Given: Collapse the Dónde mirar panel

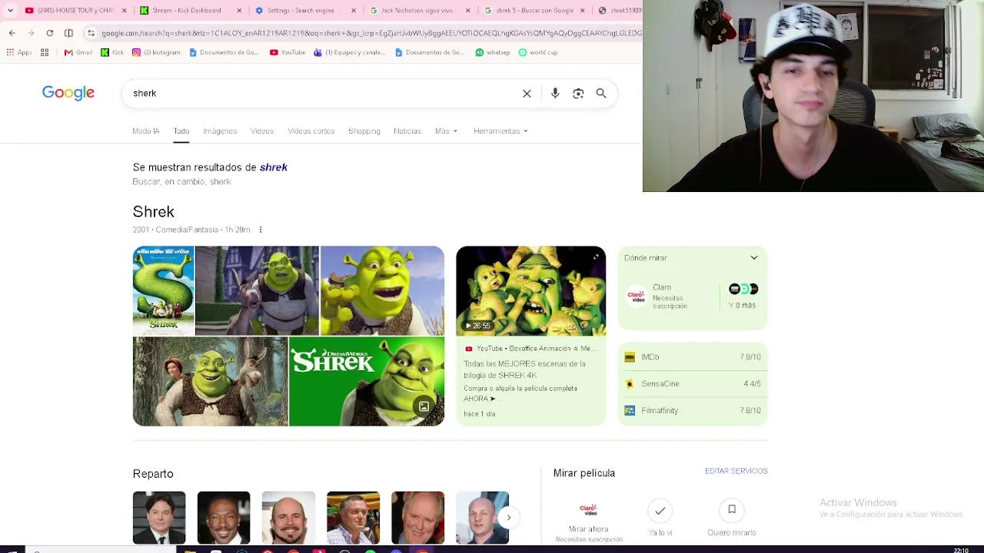Looking at the screenshot, I should pyautogui.click(x=754, y=258).
